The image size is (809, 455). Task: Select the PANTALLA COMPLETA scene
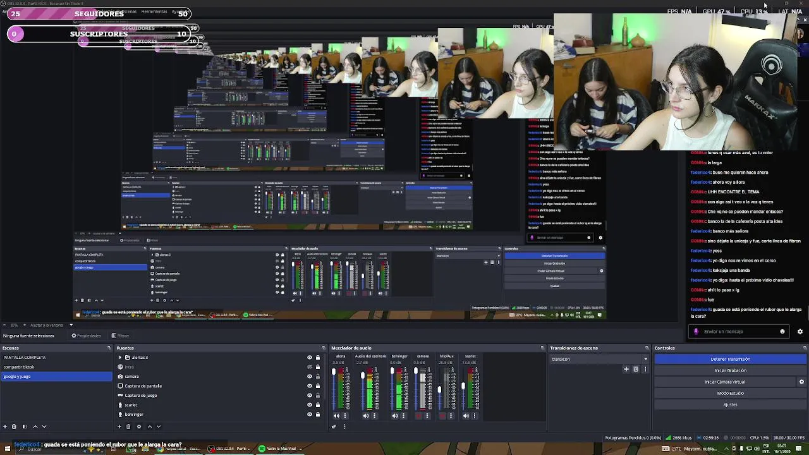[56, 358]
